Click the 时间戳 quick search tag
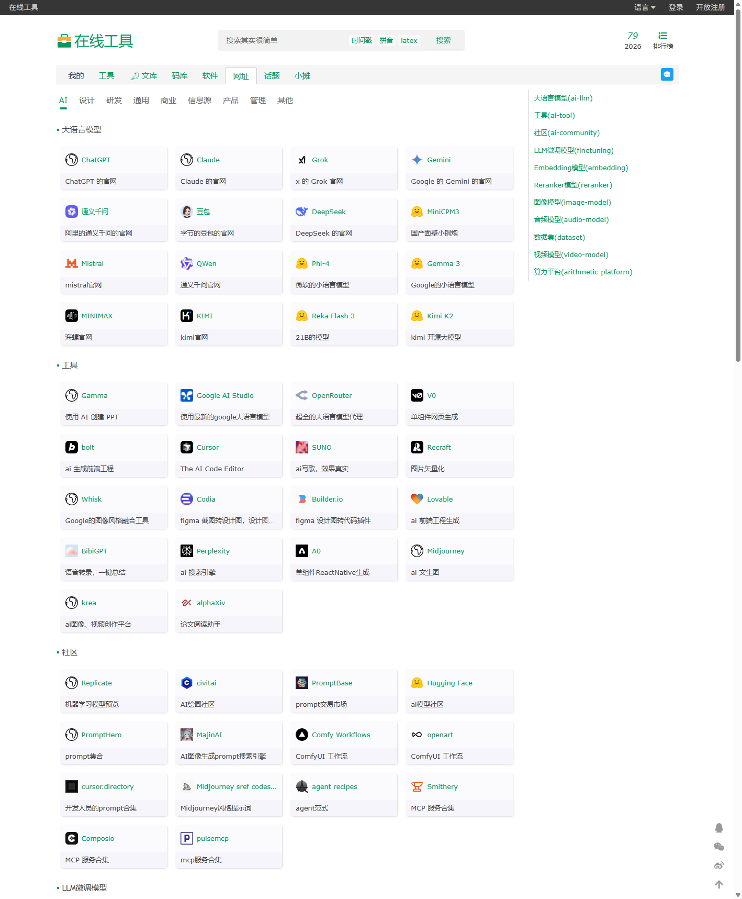This screenshot has width=742, height=899. click(x=362, y=40)
